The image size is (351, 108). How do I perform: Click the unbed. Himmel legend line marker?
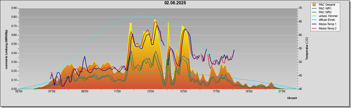tap(314, 16)
